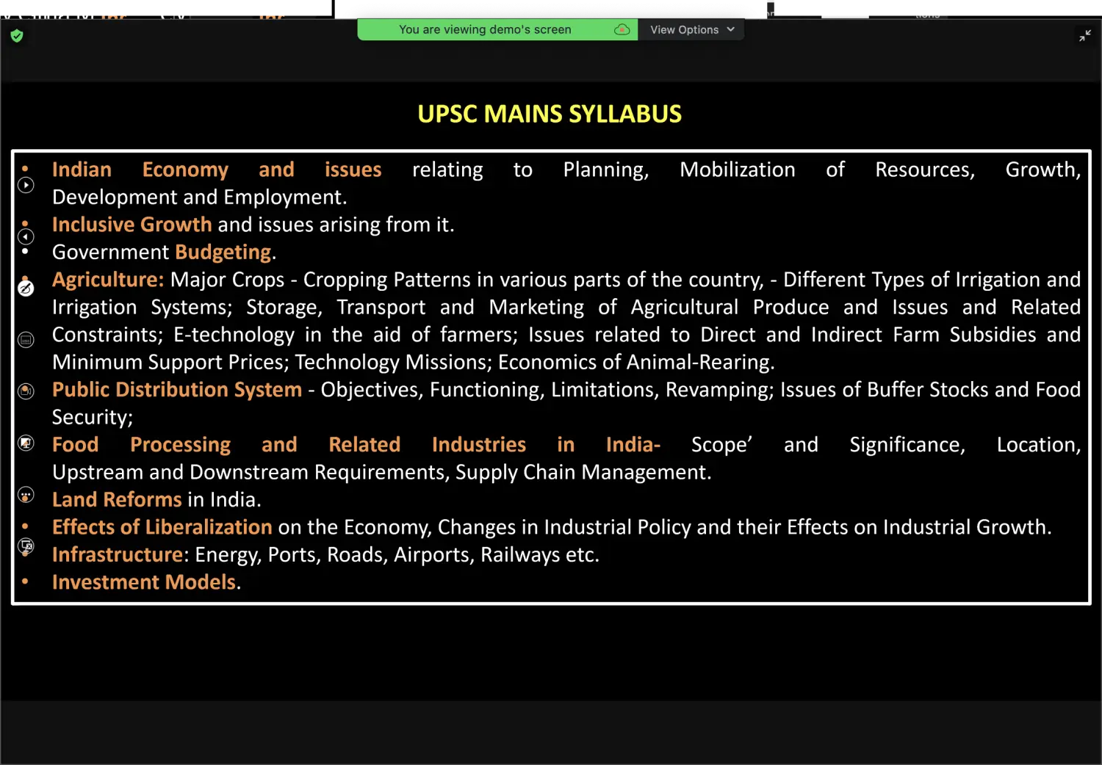Go back with previous slide arrow
The width and height of the screenshot is (1102, 765).
point(26,236)
